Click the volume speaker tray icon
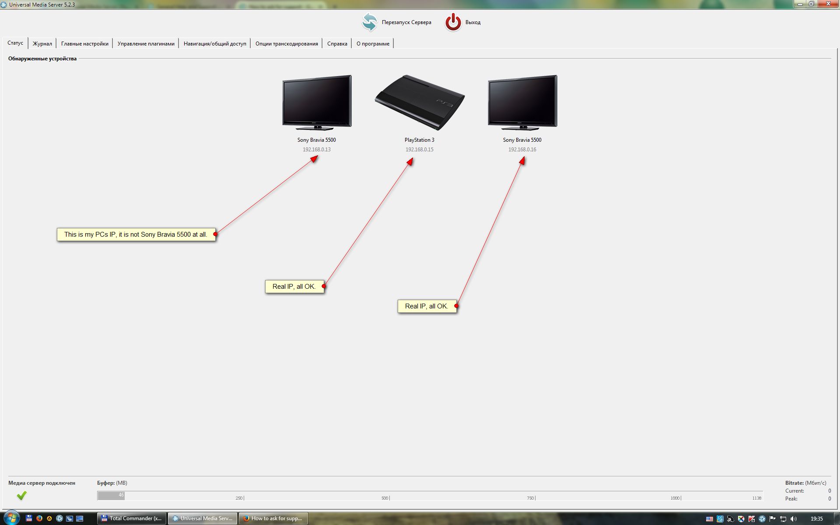Image resolution: width=840 pixels, height=525 pixels. click(x=794, y=519)
